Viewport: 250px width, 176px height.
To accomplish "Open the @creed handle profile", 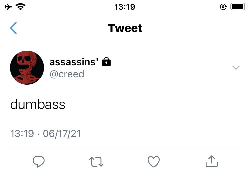I will click(x=67, y=74).
